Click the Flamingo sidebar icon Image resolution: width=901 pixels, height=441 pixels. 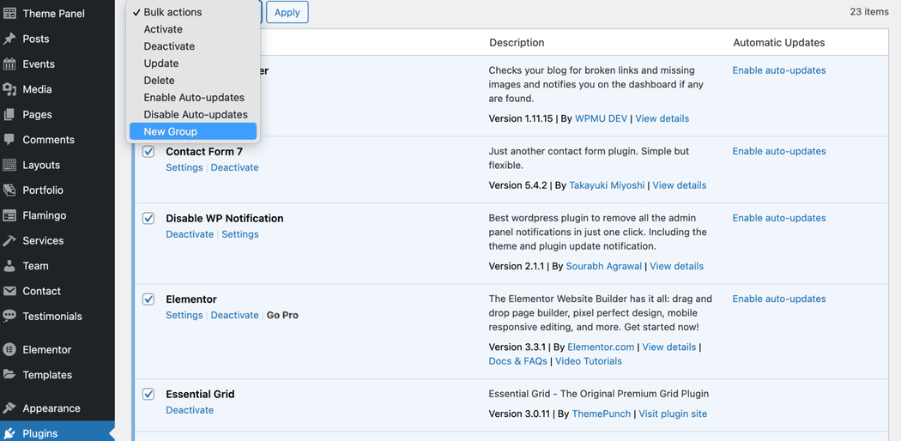click(x=9, y=215)
